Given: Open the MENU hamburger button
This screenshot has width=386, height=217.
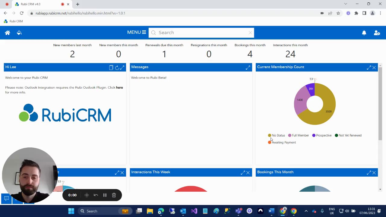Looking at the screenshot, I should click(x=137, y=32).
